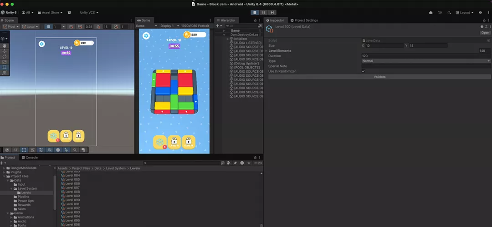Switch to the Project Settings tab
Viewport: 492px width, 227px height.
point(304,20)
